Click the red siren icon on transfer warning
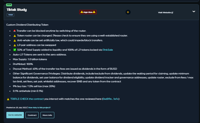 [15, 31]
